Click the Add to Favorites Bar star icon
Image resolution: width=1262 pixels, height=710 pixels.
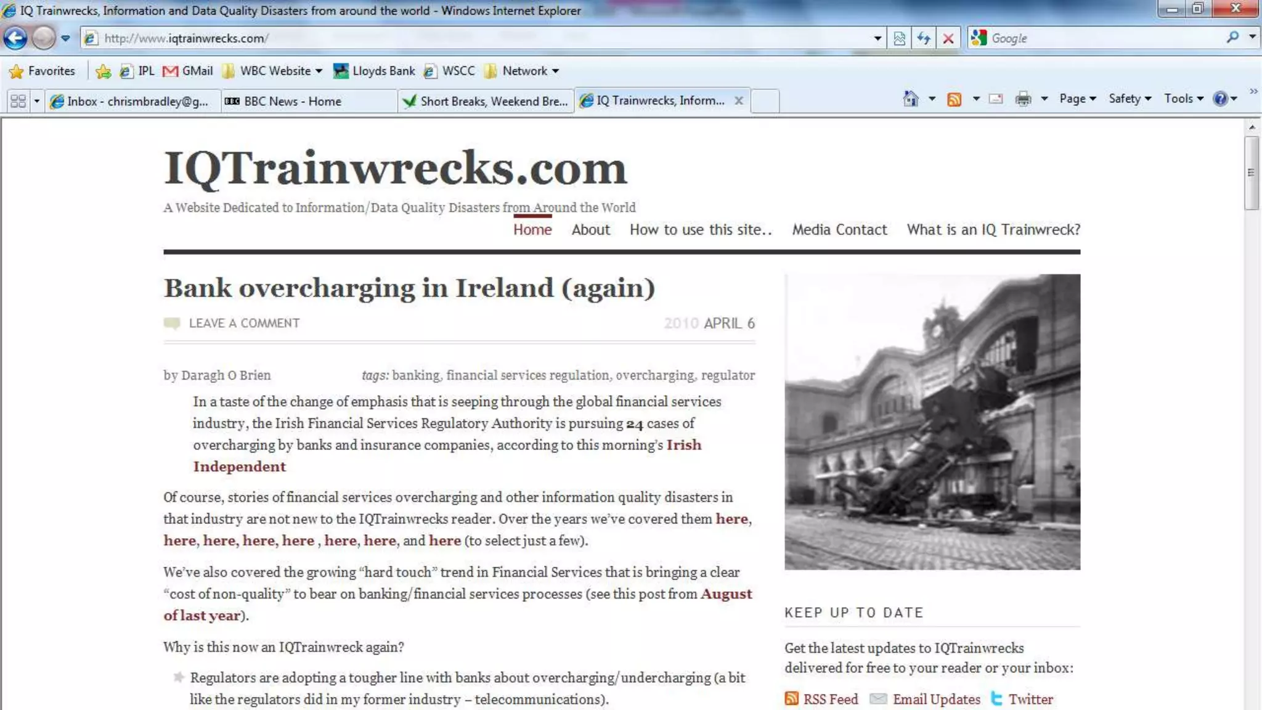tap(104, 71)
